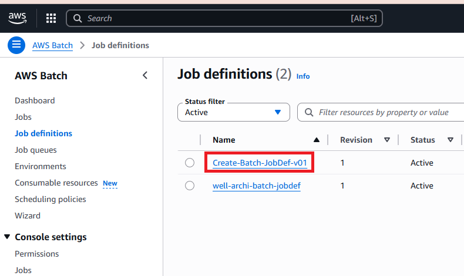Click the AWS Batch breadcrumb link
The width and height of the screenshot is (464, 276).
click(x=52, y=45)
